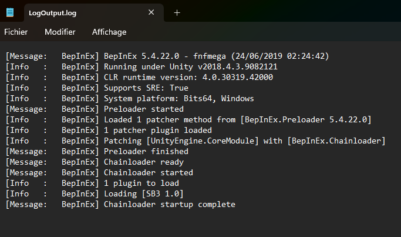
Task: Click the Loaded 1 patcher method line
Action: (237, 119)
